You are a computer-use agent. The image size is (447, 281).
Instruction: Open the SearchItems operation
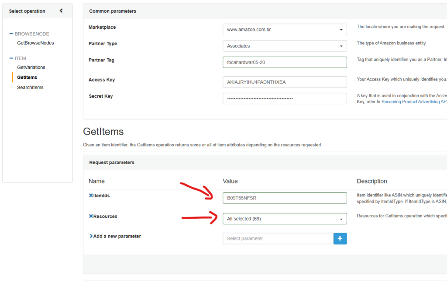tap(30, 88)
